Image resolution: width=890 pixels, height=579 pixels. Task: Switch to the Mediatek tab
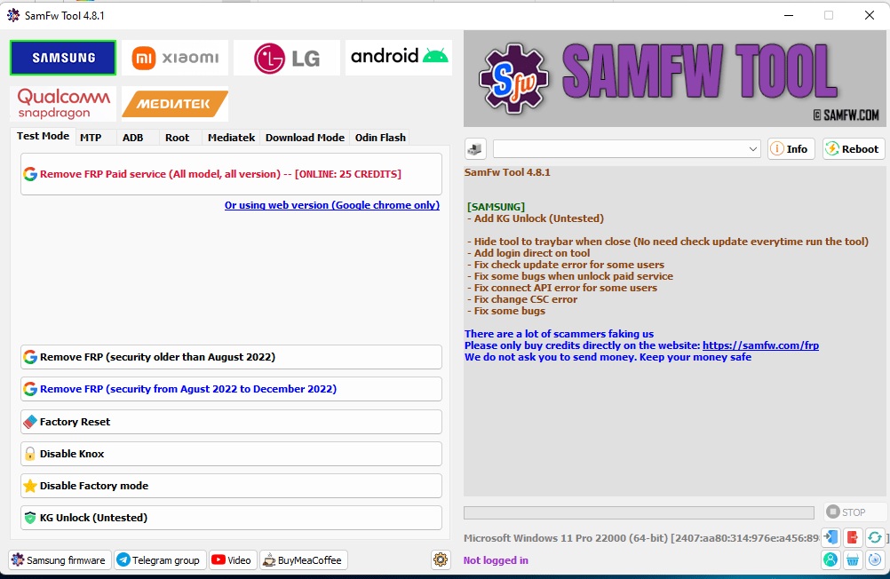click(231, 138)
